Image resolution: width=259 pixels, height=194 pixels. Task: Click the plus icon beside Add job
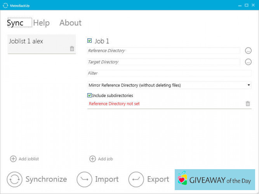[x=92, y=159]
